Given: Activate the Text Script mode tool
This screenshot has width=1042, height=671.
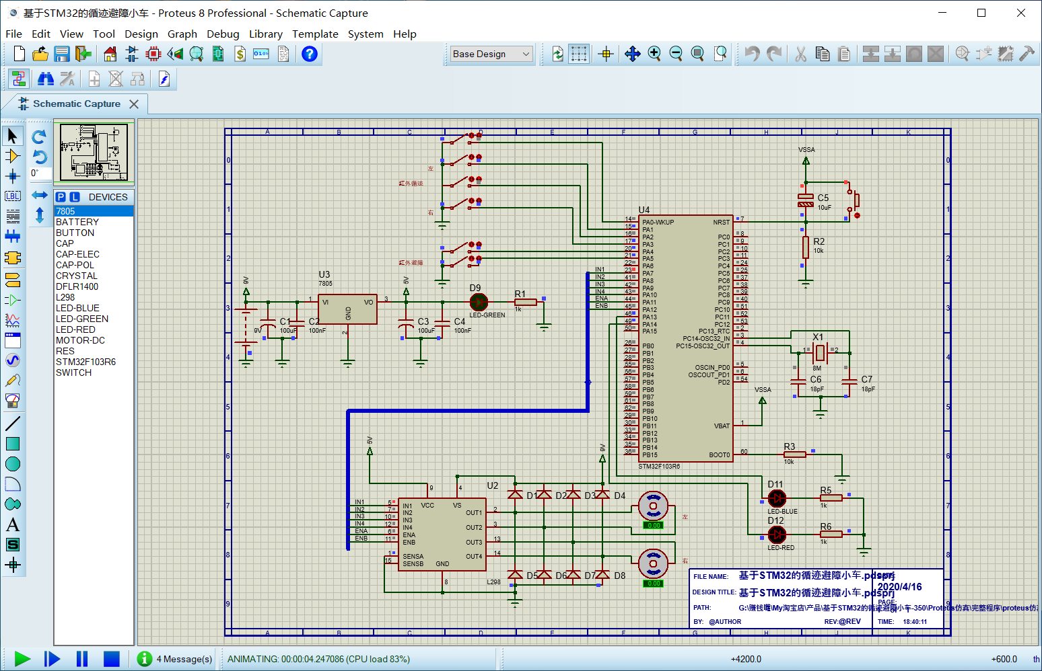Looking at the screenshot, I should tap(12, 216).
